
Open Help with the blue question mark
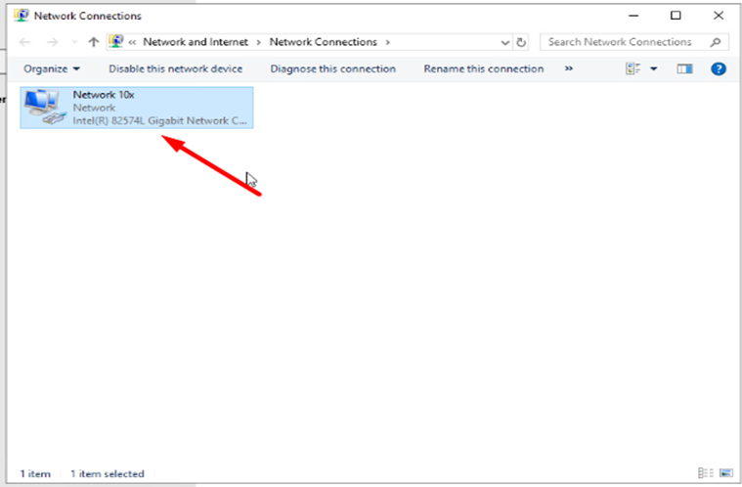(x=718, y=68)
